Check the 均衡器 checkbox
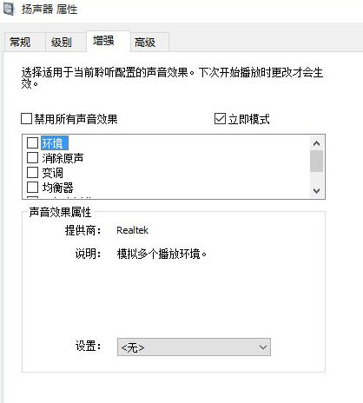 pos(32,188)
